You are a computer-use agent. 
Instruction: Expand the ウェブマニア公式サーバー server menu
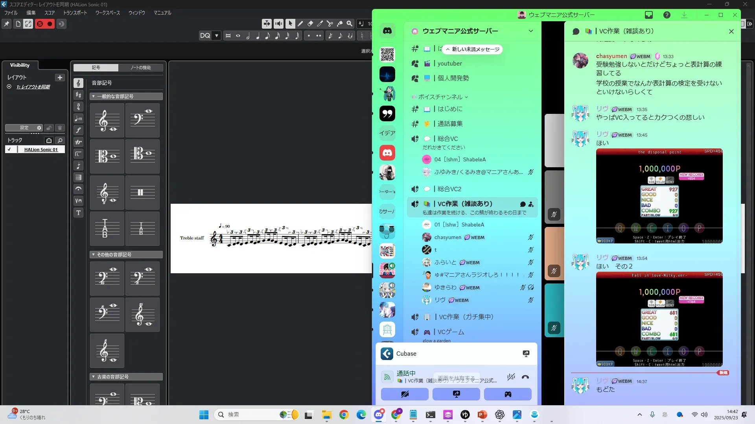pos(530,31)
